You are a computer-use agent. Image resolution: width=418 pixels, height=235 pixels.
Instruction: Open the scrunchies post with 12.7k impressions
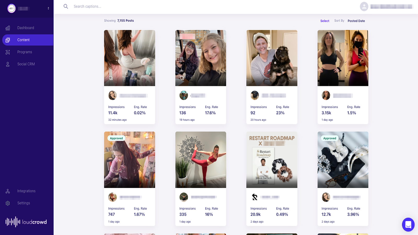[343, 160]
